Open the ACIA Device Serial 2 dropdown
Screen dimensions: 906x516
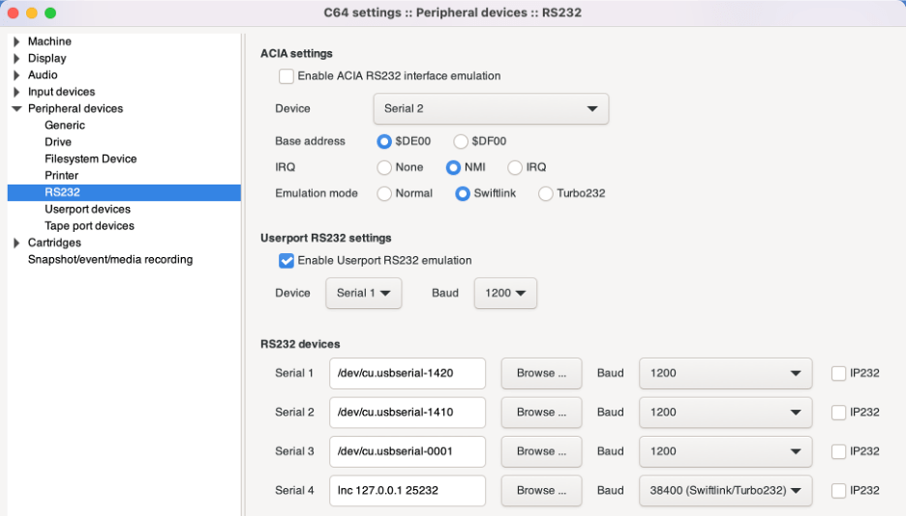tap(490, 109)
